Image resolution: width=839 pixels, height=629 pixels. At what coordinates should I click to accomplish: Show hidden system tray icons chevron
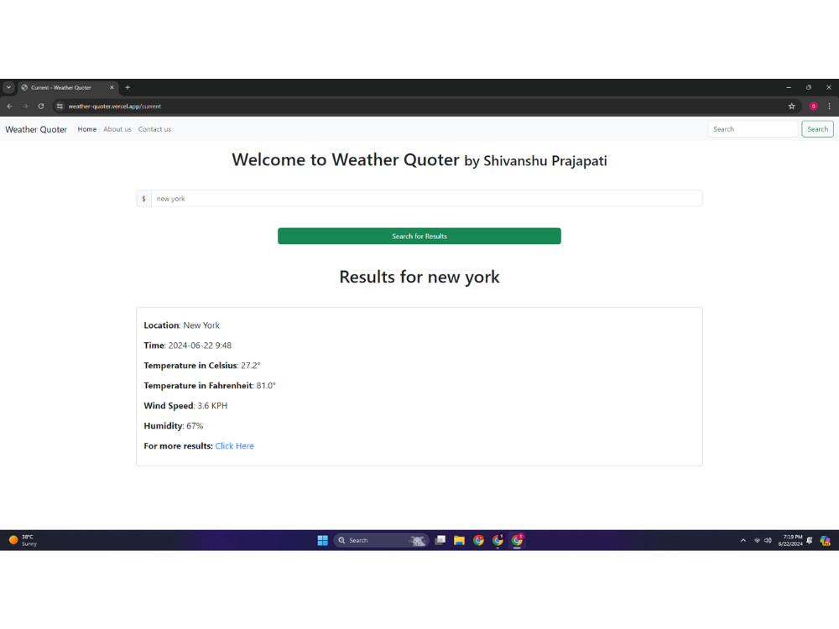click(743, 540)
